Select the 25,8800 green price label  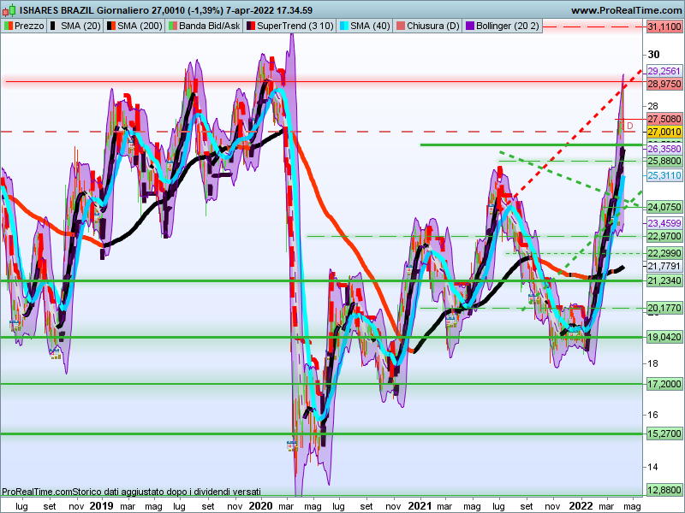(664, 161)
